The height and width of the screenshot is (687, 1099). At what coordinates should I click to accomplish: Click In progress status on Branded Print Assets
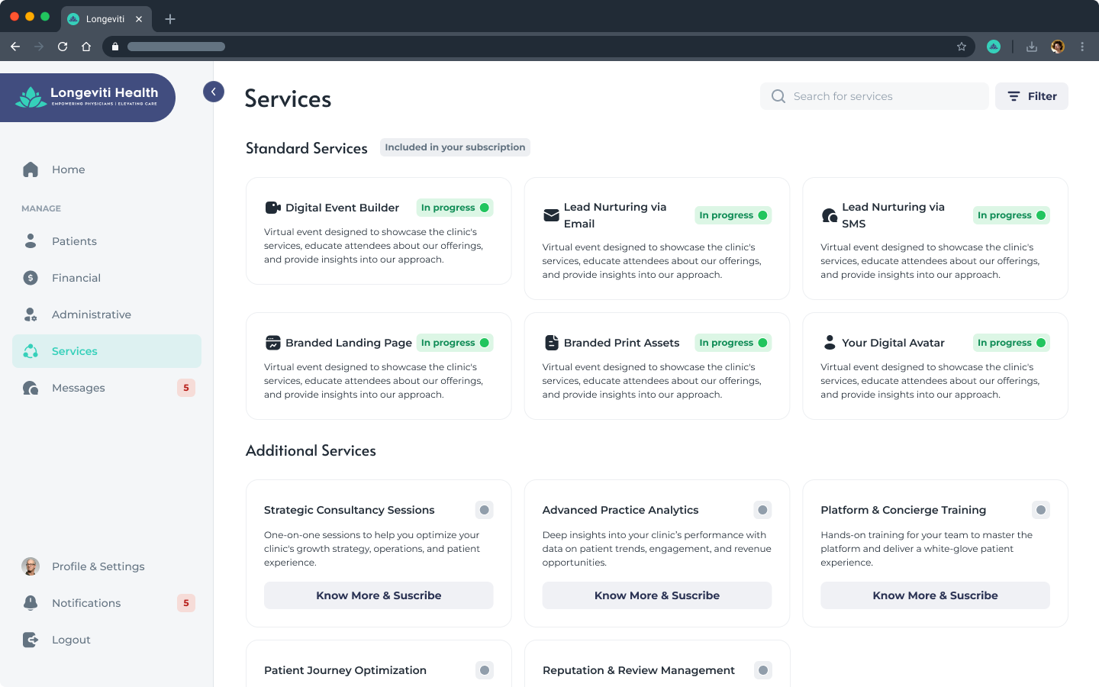point(733,343)
